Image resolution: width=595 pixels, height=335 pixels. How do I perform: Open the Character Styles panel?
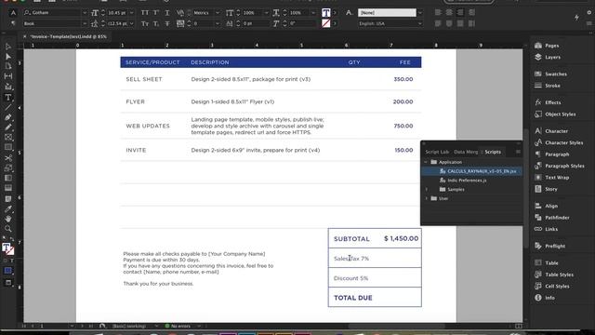click(559, 142)
